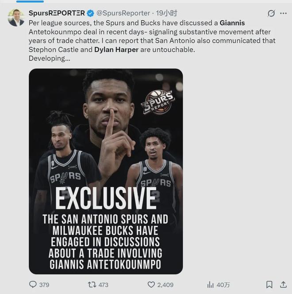Click the Grok circle icon
Image resolution: width=292 pixels, height=294 pixels.
(271, 14)
